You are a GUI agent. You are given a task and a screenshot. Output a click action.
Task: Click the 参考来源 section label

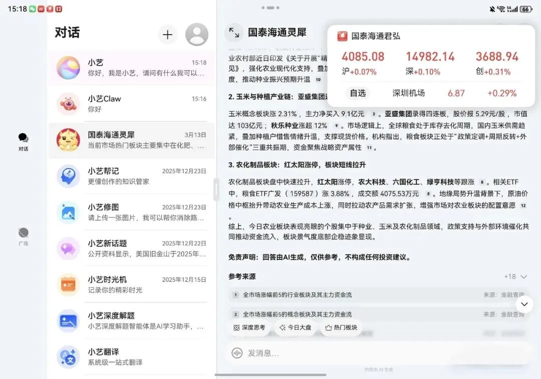[242, 276]
